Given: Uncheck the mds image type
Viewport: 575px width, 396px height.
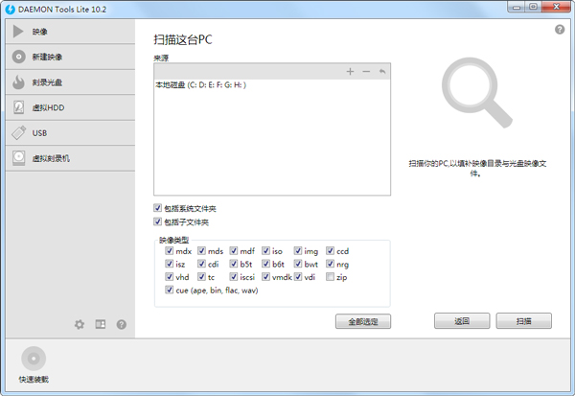Looking at the screenshot, I should 201,250.
